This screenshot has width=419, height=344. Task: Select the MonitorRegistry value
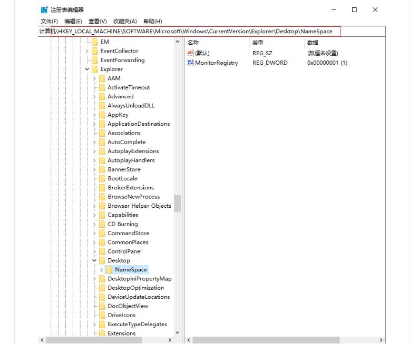[x=217, y=63]
